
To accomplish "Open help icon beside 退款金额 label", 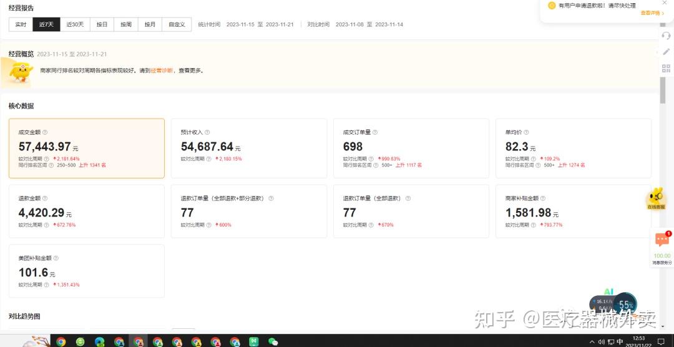I will tap(45, 198).
